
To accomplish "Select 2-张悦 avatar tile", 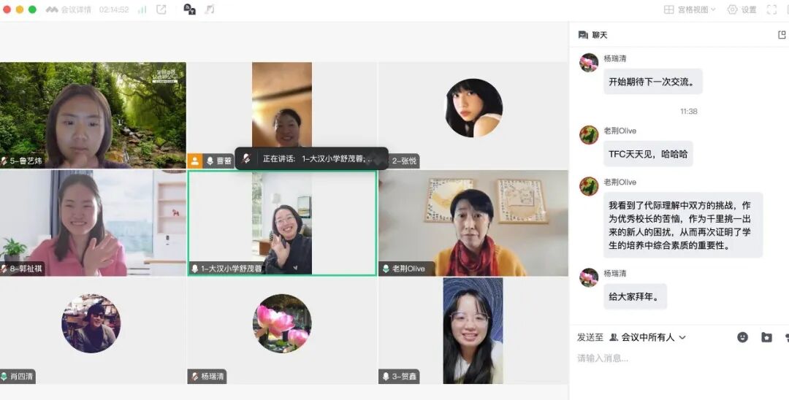I will pos(473,115).
